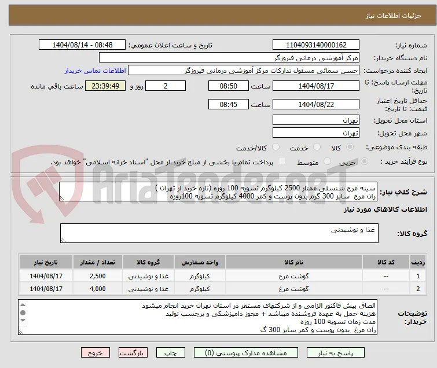Select the 'خدمت' radio button
This screenshot has height=368, width=437.
pyautogui.click(x=317, y=147)
